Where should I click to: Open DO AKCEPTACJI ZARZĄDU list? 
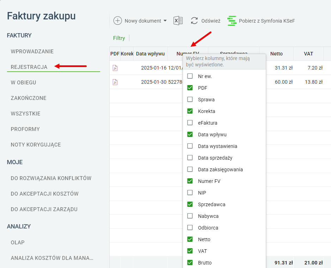tap(44, 209)
